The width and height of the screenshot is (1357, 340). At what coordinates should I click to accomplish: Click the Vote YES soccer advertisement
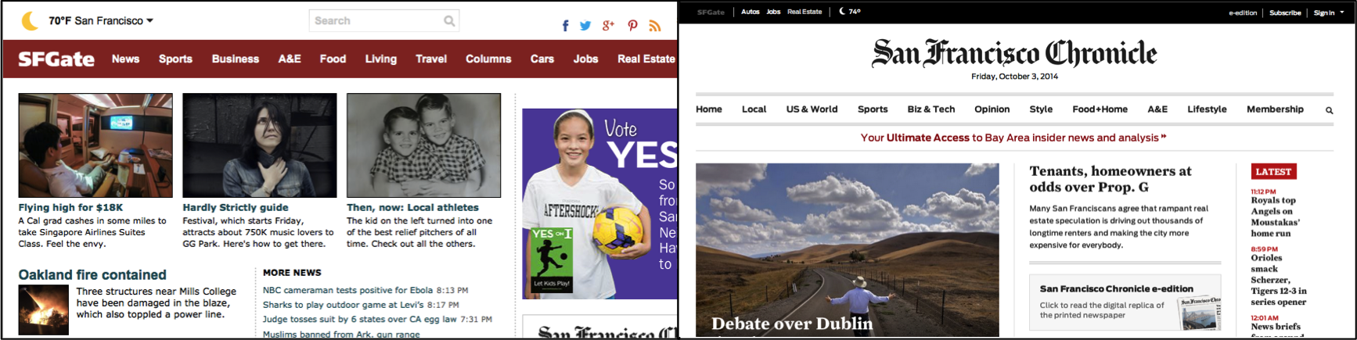(599, 204)
